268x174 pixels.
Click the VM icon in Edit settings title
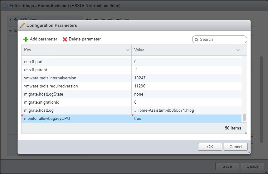(5, 6)
